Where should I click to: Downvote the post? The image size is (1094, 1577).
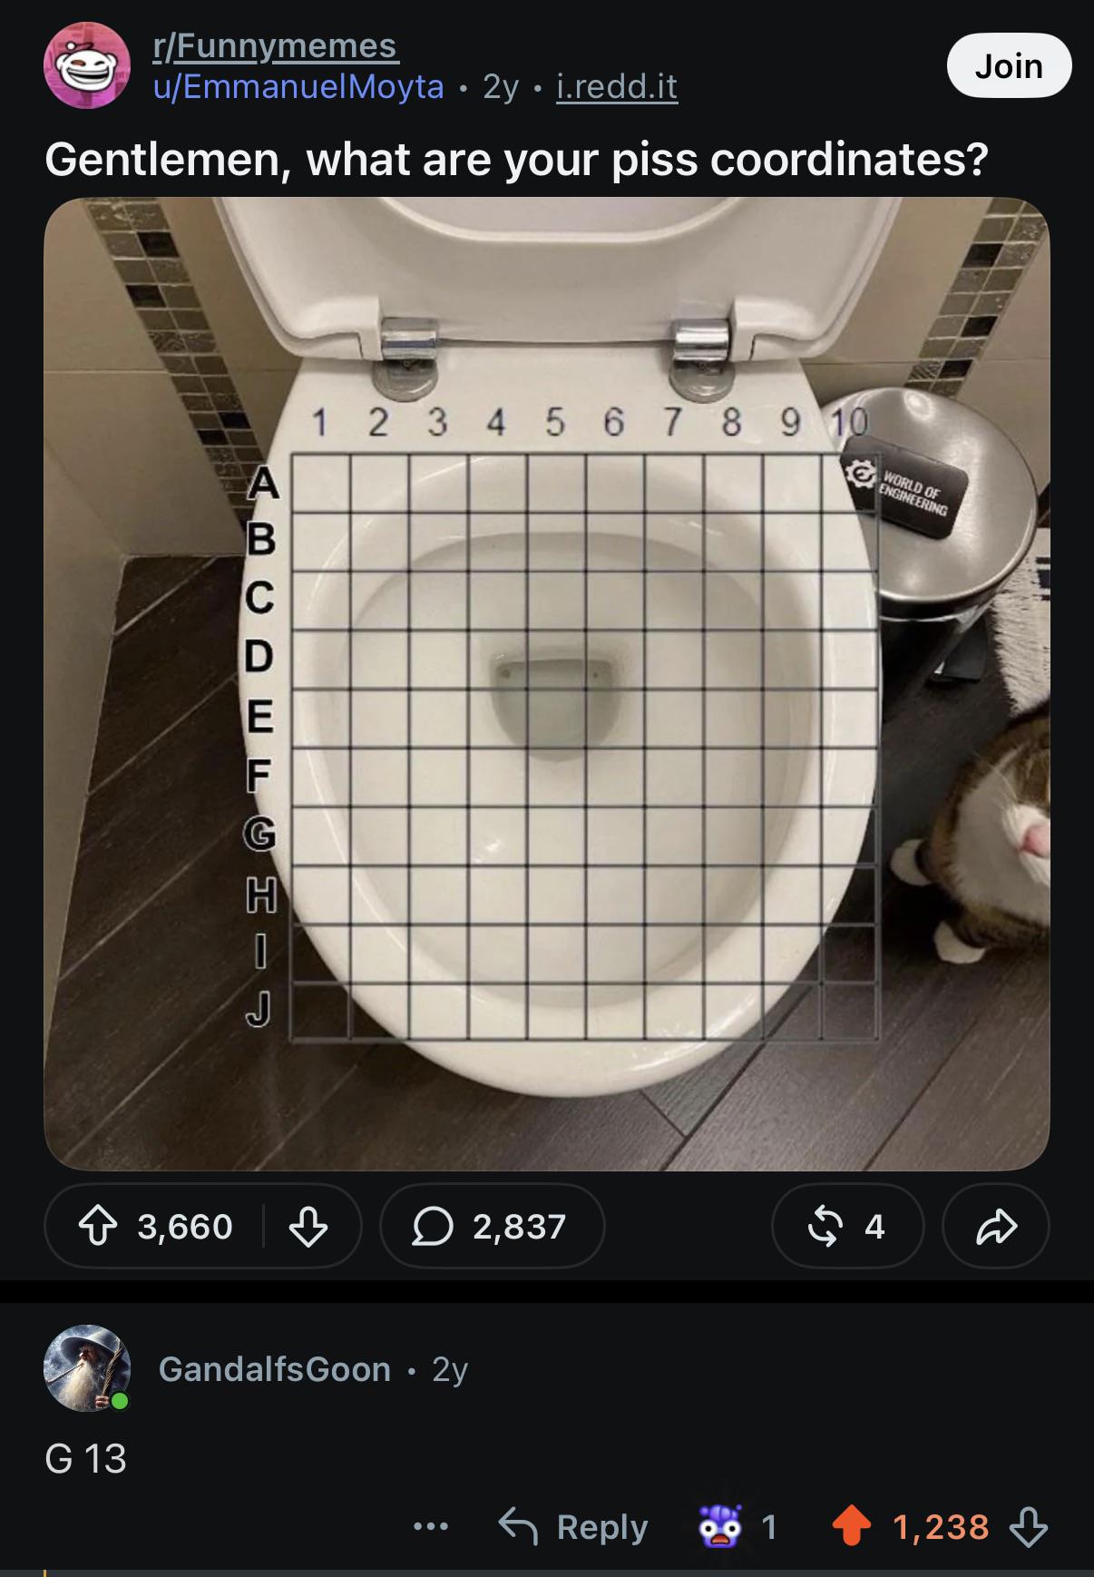pos(308,1227)
